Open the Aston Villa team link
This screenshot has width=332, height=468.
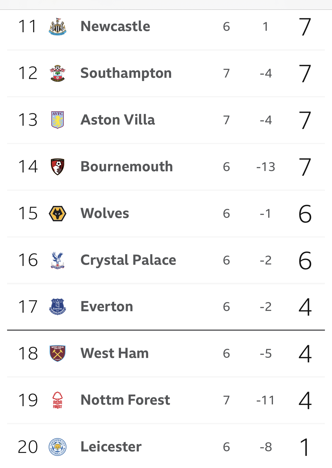coord(118,120)
